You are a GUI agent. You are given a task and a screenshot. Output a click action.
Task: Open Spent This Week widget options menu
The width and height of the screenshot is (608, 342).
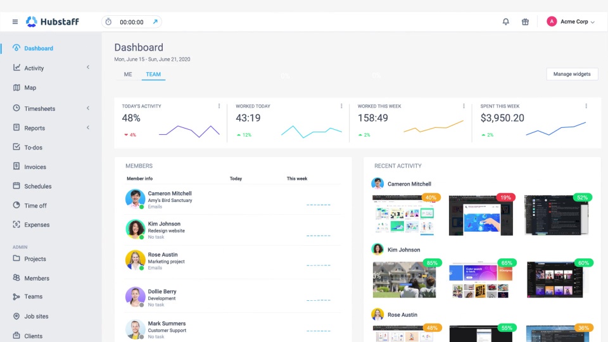(586, 106)
